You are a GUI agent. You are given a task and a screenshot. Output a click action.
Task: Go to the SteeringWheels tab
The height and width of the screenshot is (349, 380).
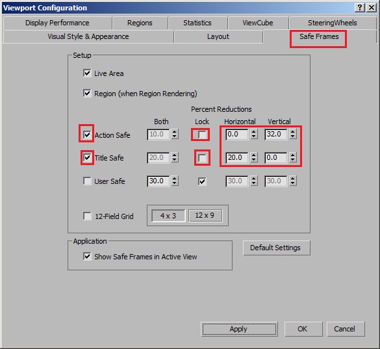click(x=333, y=23)
